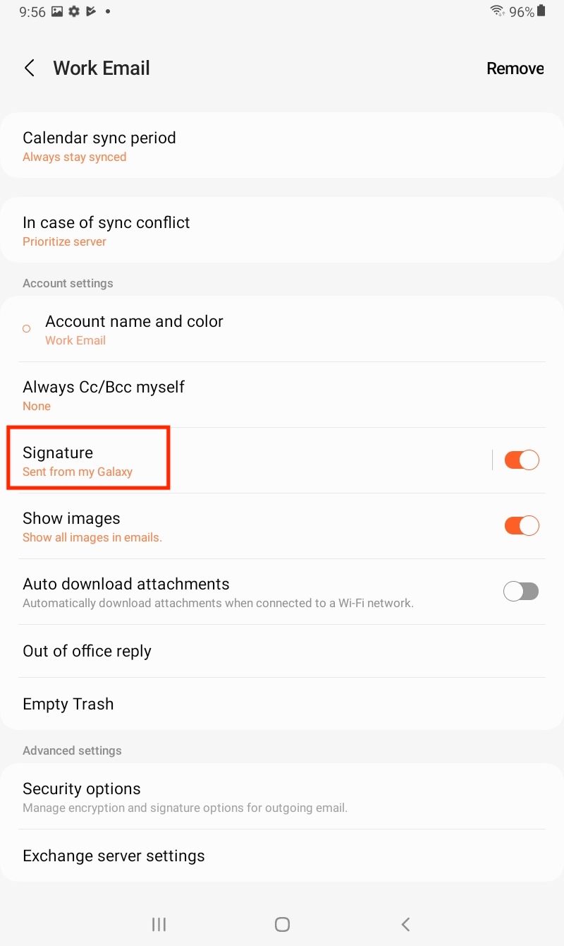
Task: Tap the Android home button icon
Action: pyautogui.click(x=282, y=924)
